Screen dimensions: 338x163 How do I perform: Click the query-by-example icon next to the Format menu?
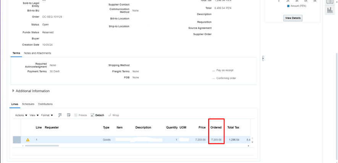60,115
